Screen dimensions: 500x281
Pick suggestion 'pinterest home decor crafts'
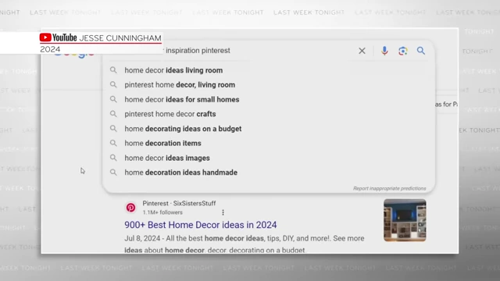click(170, 114)
